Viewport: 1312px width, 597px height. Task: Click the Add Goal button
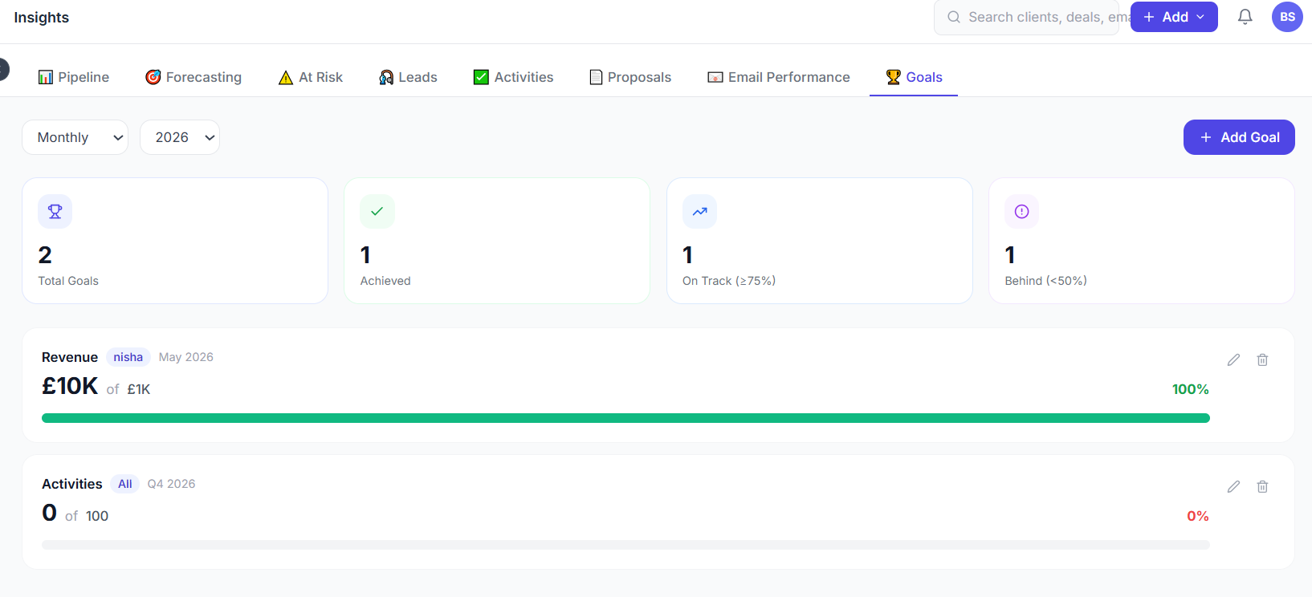1239,137
